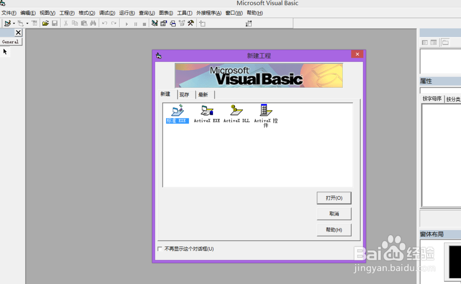Image resolution: width=461 pixels, height=284 pixels.
Task: Click the Cut scissors icon
Action: click(66, 23)
